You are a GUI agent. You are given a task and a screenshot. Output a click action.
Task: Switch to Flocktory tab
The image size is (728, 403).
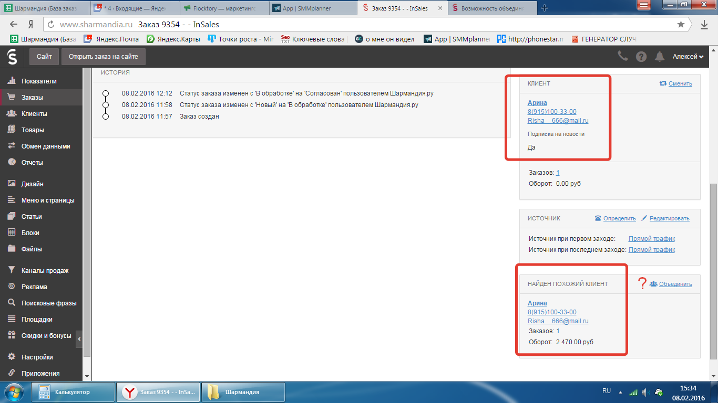(x=224, y=8)
